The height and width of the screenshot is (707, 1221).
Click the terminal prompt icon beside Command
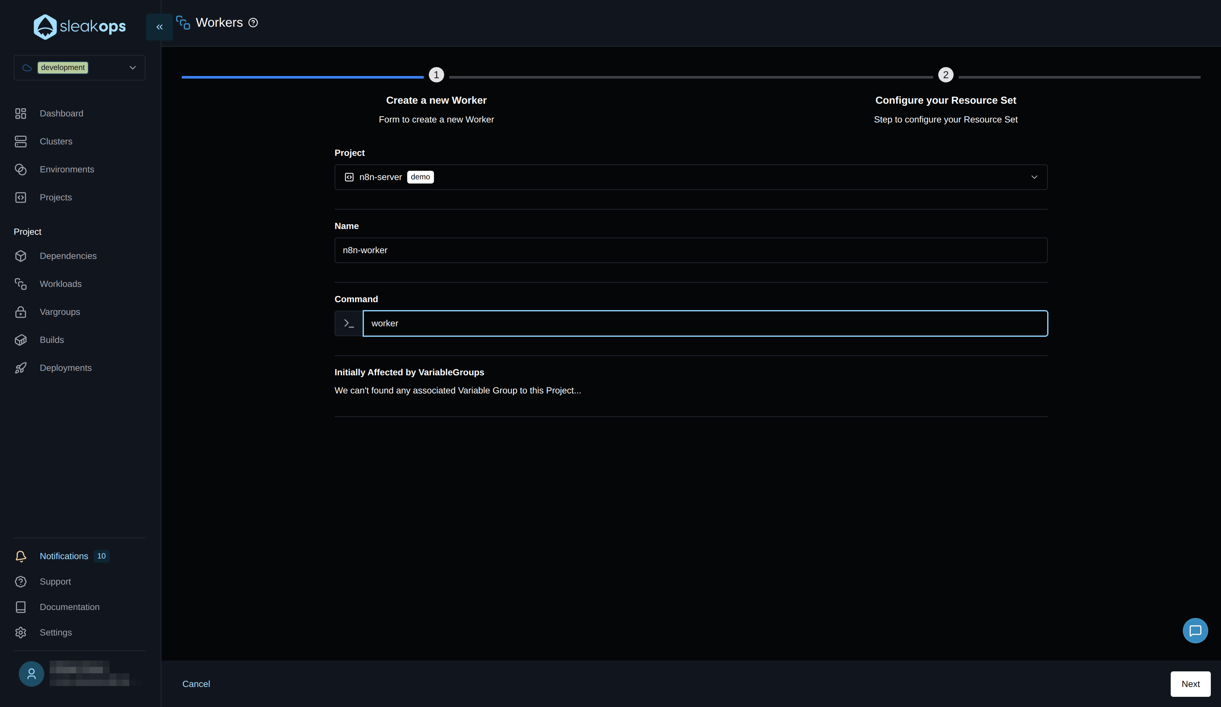[x=348, y=323]
